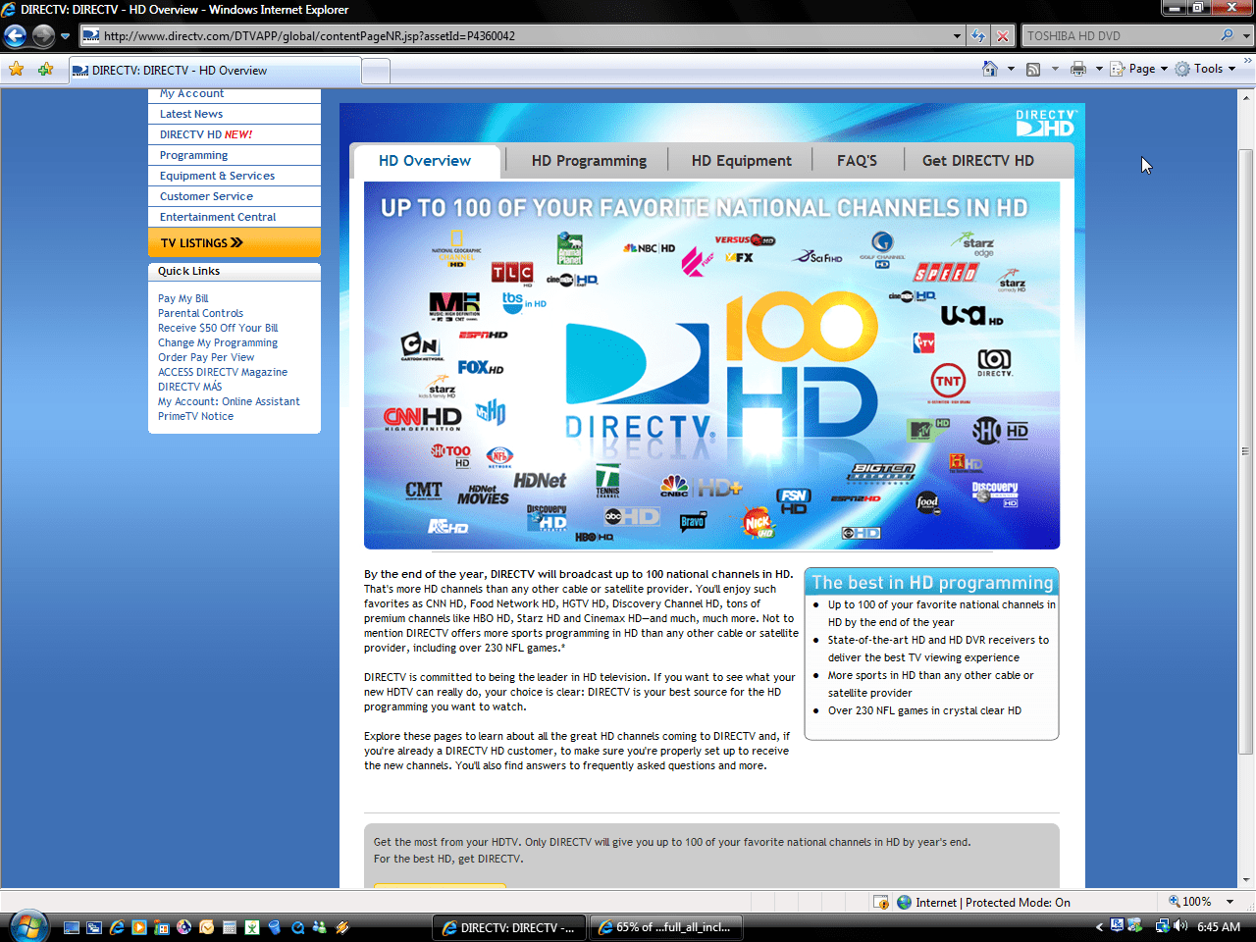The width and height of the screenshot is (1256, 942).
Task: Open a new blank browser tab
Action: 376,71
